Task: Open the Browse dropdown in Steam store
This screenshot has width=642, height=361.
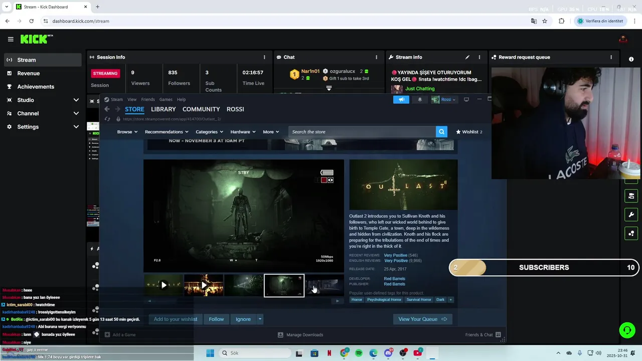Action: point(127,132)
